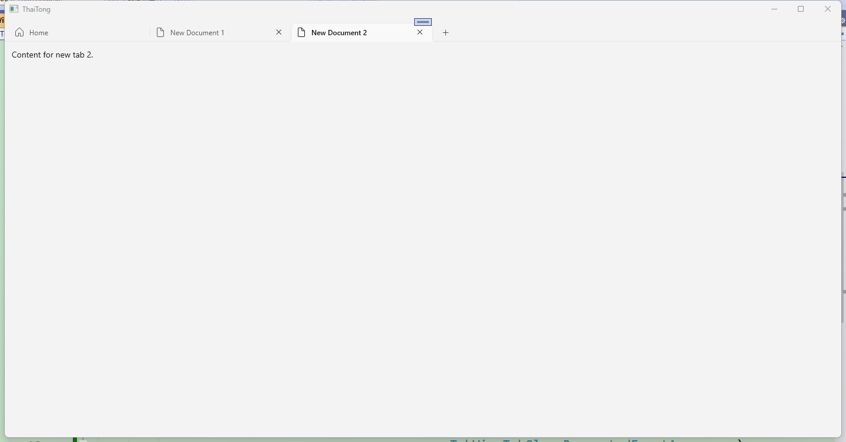The width and height of the screenshot is (846, 442).
Task: Click the blue debug toolbar handle above tabs
Action: pos(423,22)
